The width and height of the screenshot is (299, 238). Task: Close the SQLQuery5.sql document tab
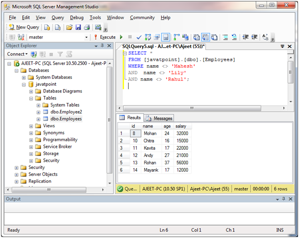[x=289, y=46]
